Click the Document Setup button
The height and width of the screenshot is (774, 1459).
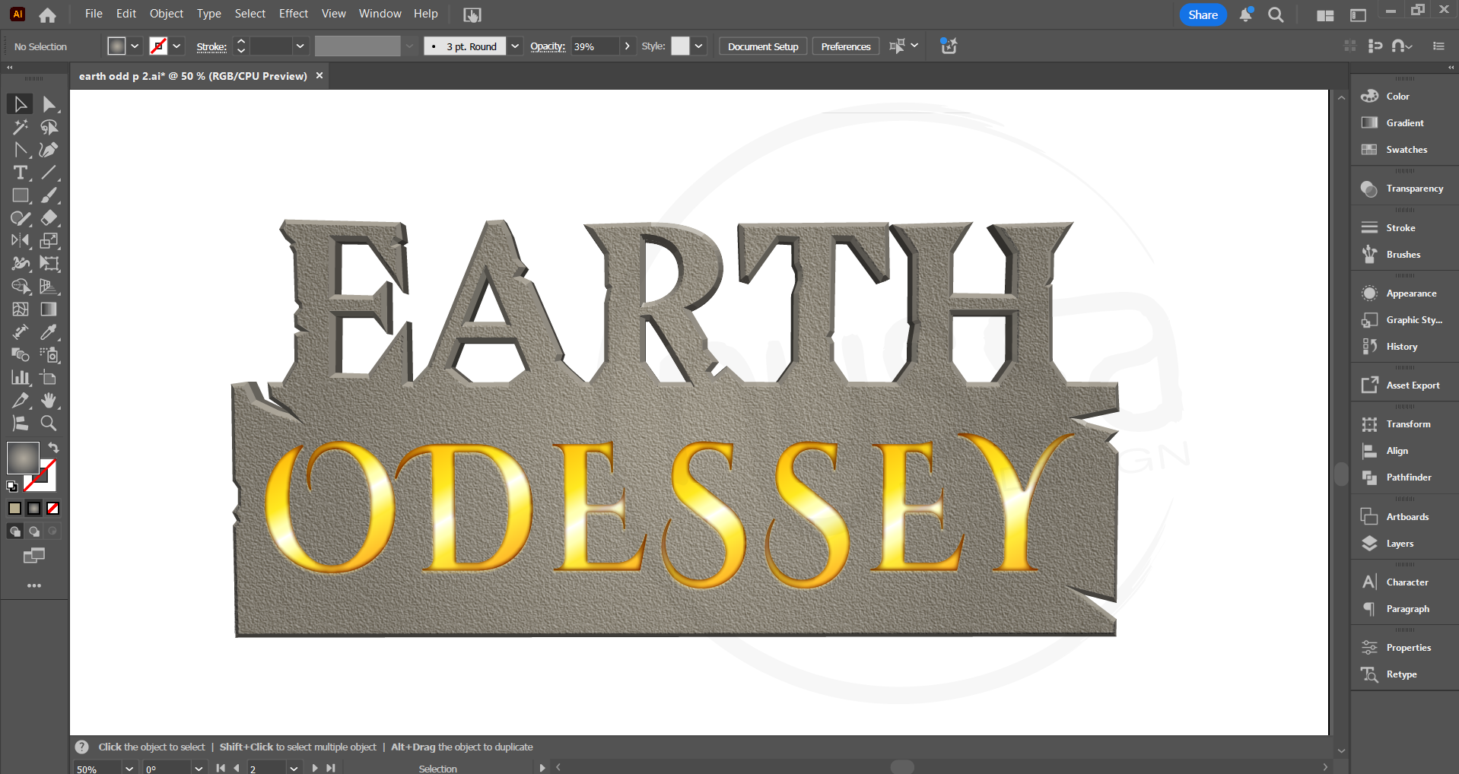coord(761,46)
